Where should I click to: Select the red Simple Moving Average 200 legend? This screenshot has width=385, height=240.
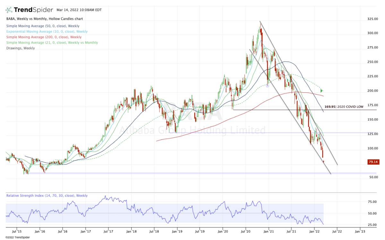click(43, 37)
